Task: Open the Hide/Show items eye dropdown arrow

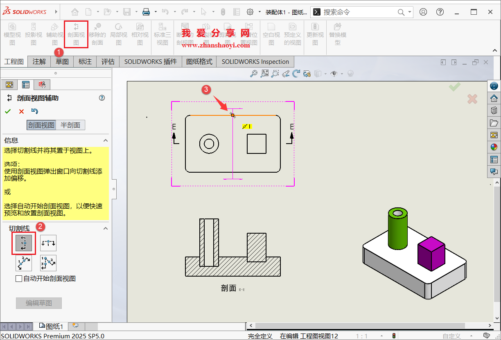Action: tap(342, 74)
